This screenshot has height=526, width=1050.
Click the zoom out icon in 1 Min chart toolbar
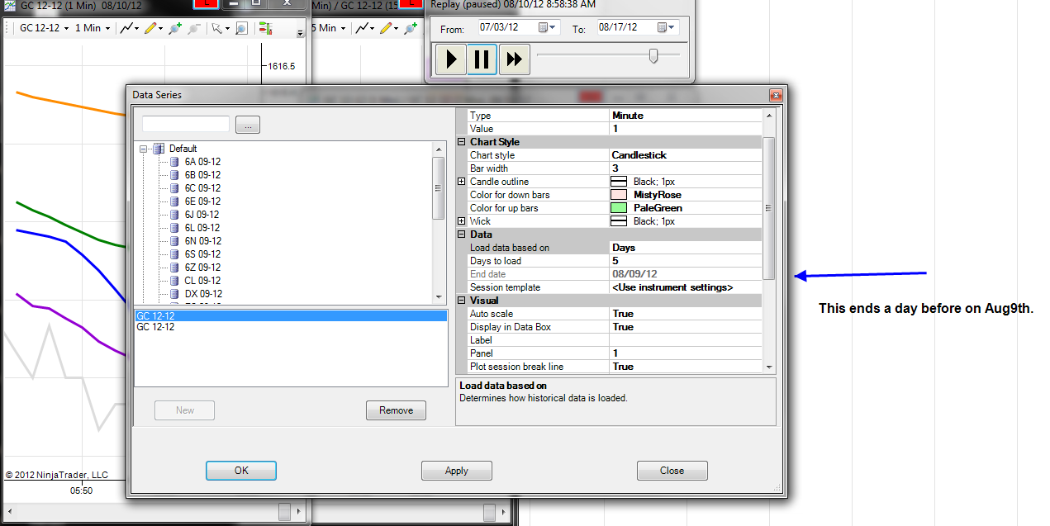click(x=193, y=28)
